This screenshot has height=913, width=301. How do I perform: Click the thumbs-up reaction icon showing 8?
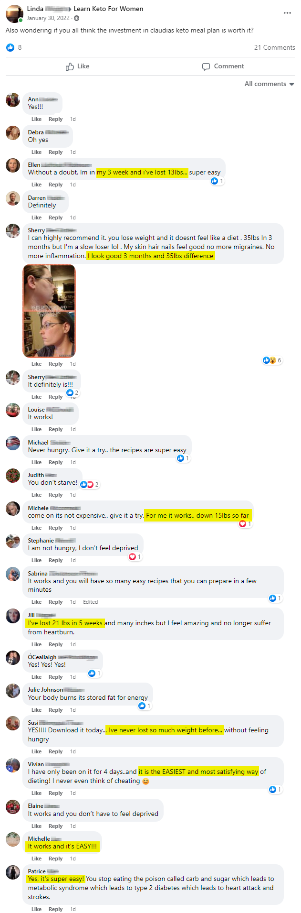(10, 47)
